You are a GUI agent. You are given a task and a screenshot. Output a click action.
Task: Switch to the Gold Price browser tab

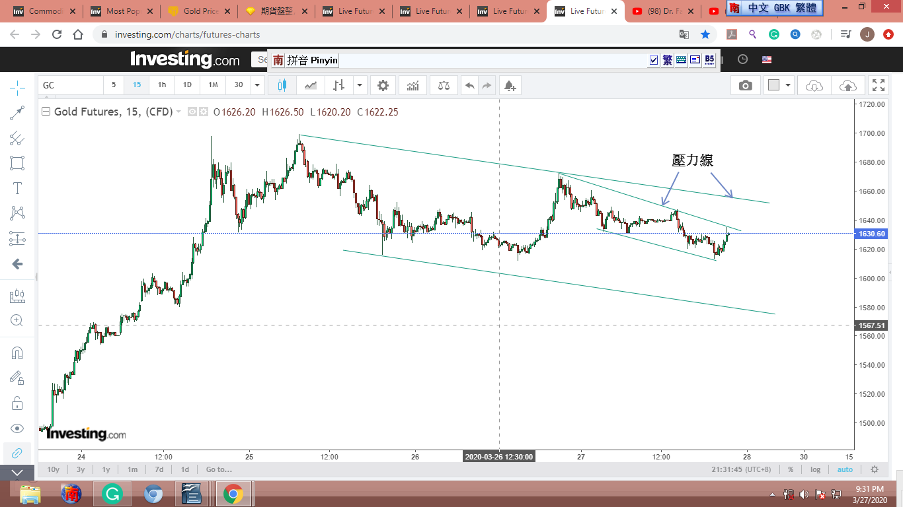click(x=196, y=11)
